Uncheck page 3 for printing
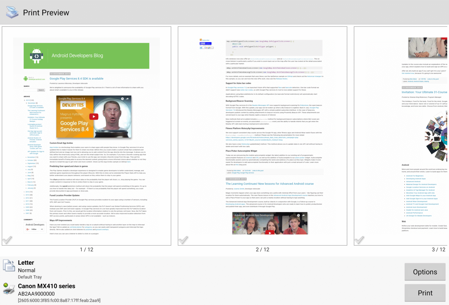449x305 pixels. tap(360, 240)
